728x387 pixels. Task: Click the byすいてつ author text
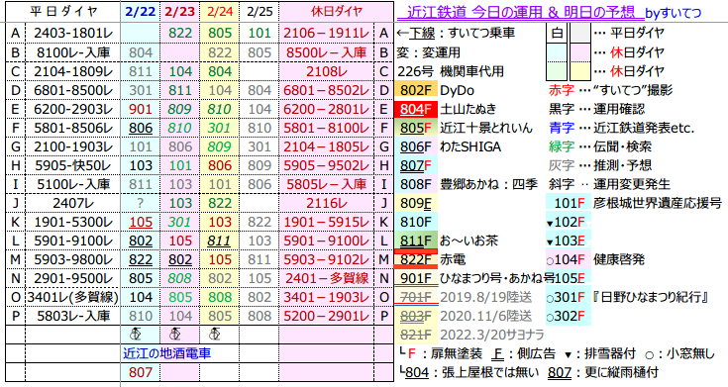click(674, 13)
